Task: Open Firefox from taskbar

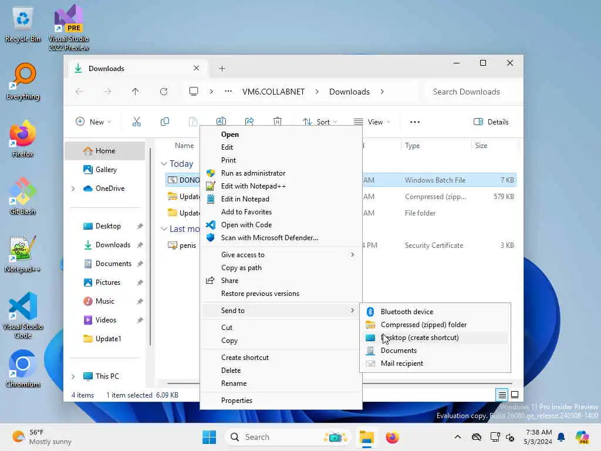Action: 392,437
